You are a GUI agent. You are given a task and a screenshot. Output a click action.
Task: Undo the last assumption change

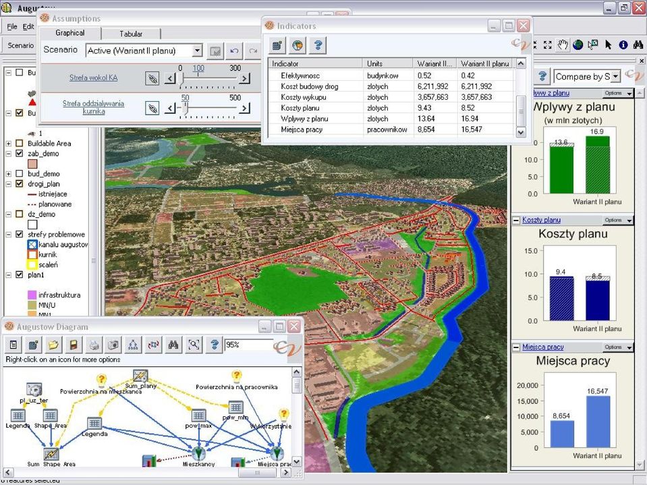(234, 51)
